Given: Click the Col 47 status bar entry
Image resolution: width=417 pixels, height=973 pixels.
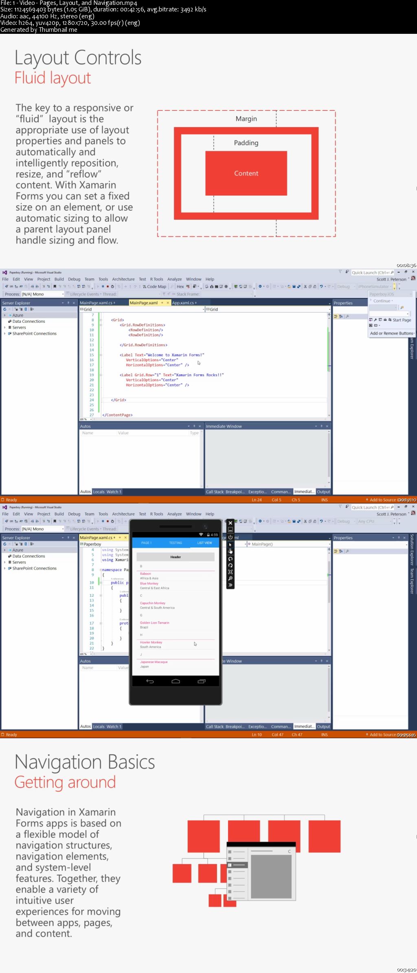Looking at the screenshot, I should (277, 735).
